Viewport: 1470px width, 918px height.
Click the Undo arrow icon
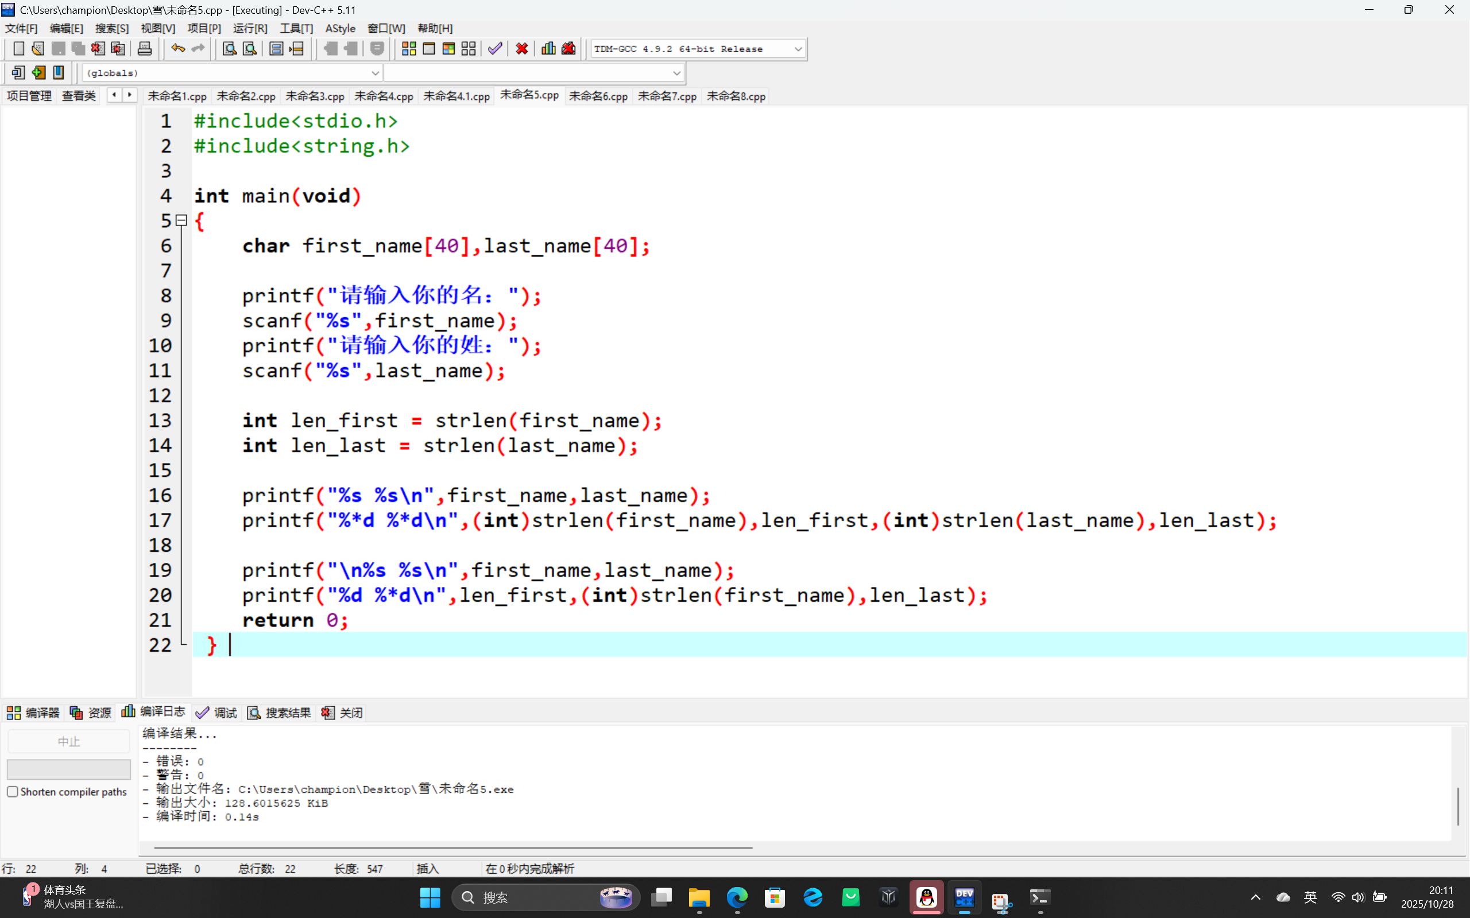click(177, 49)
